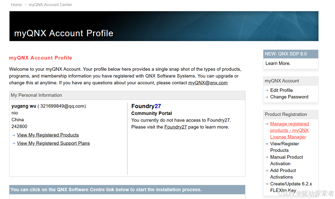Open Change Password link
This screenshot has height=199, width=335.
pyautogui.click(x=289, y=97)
